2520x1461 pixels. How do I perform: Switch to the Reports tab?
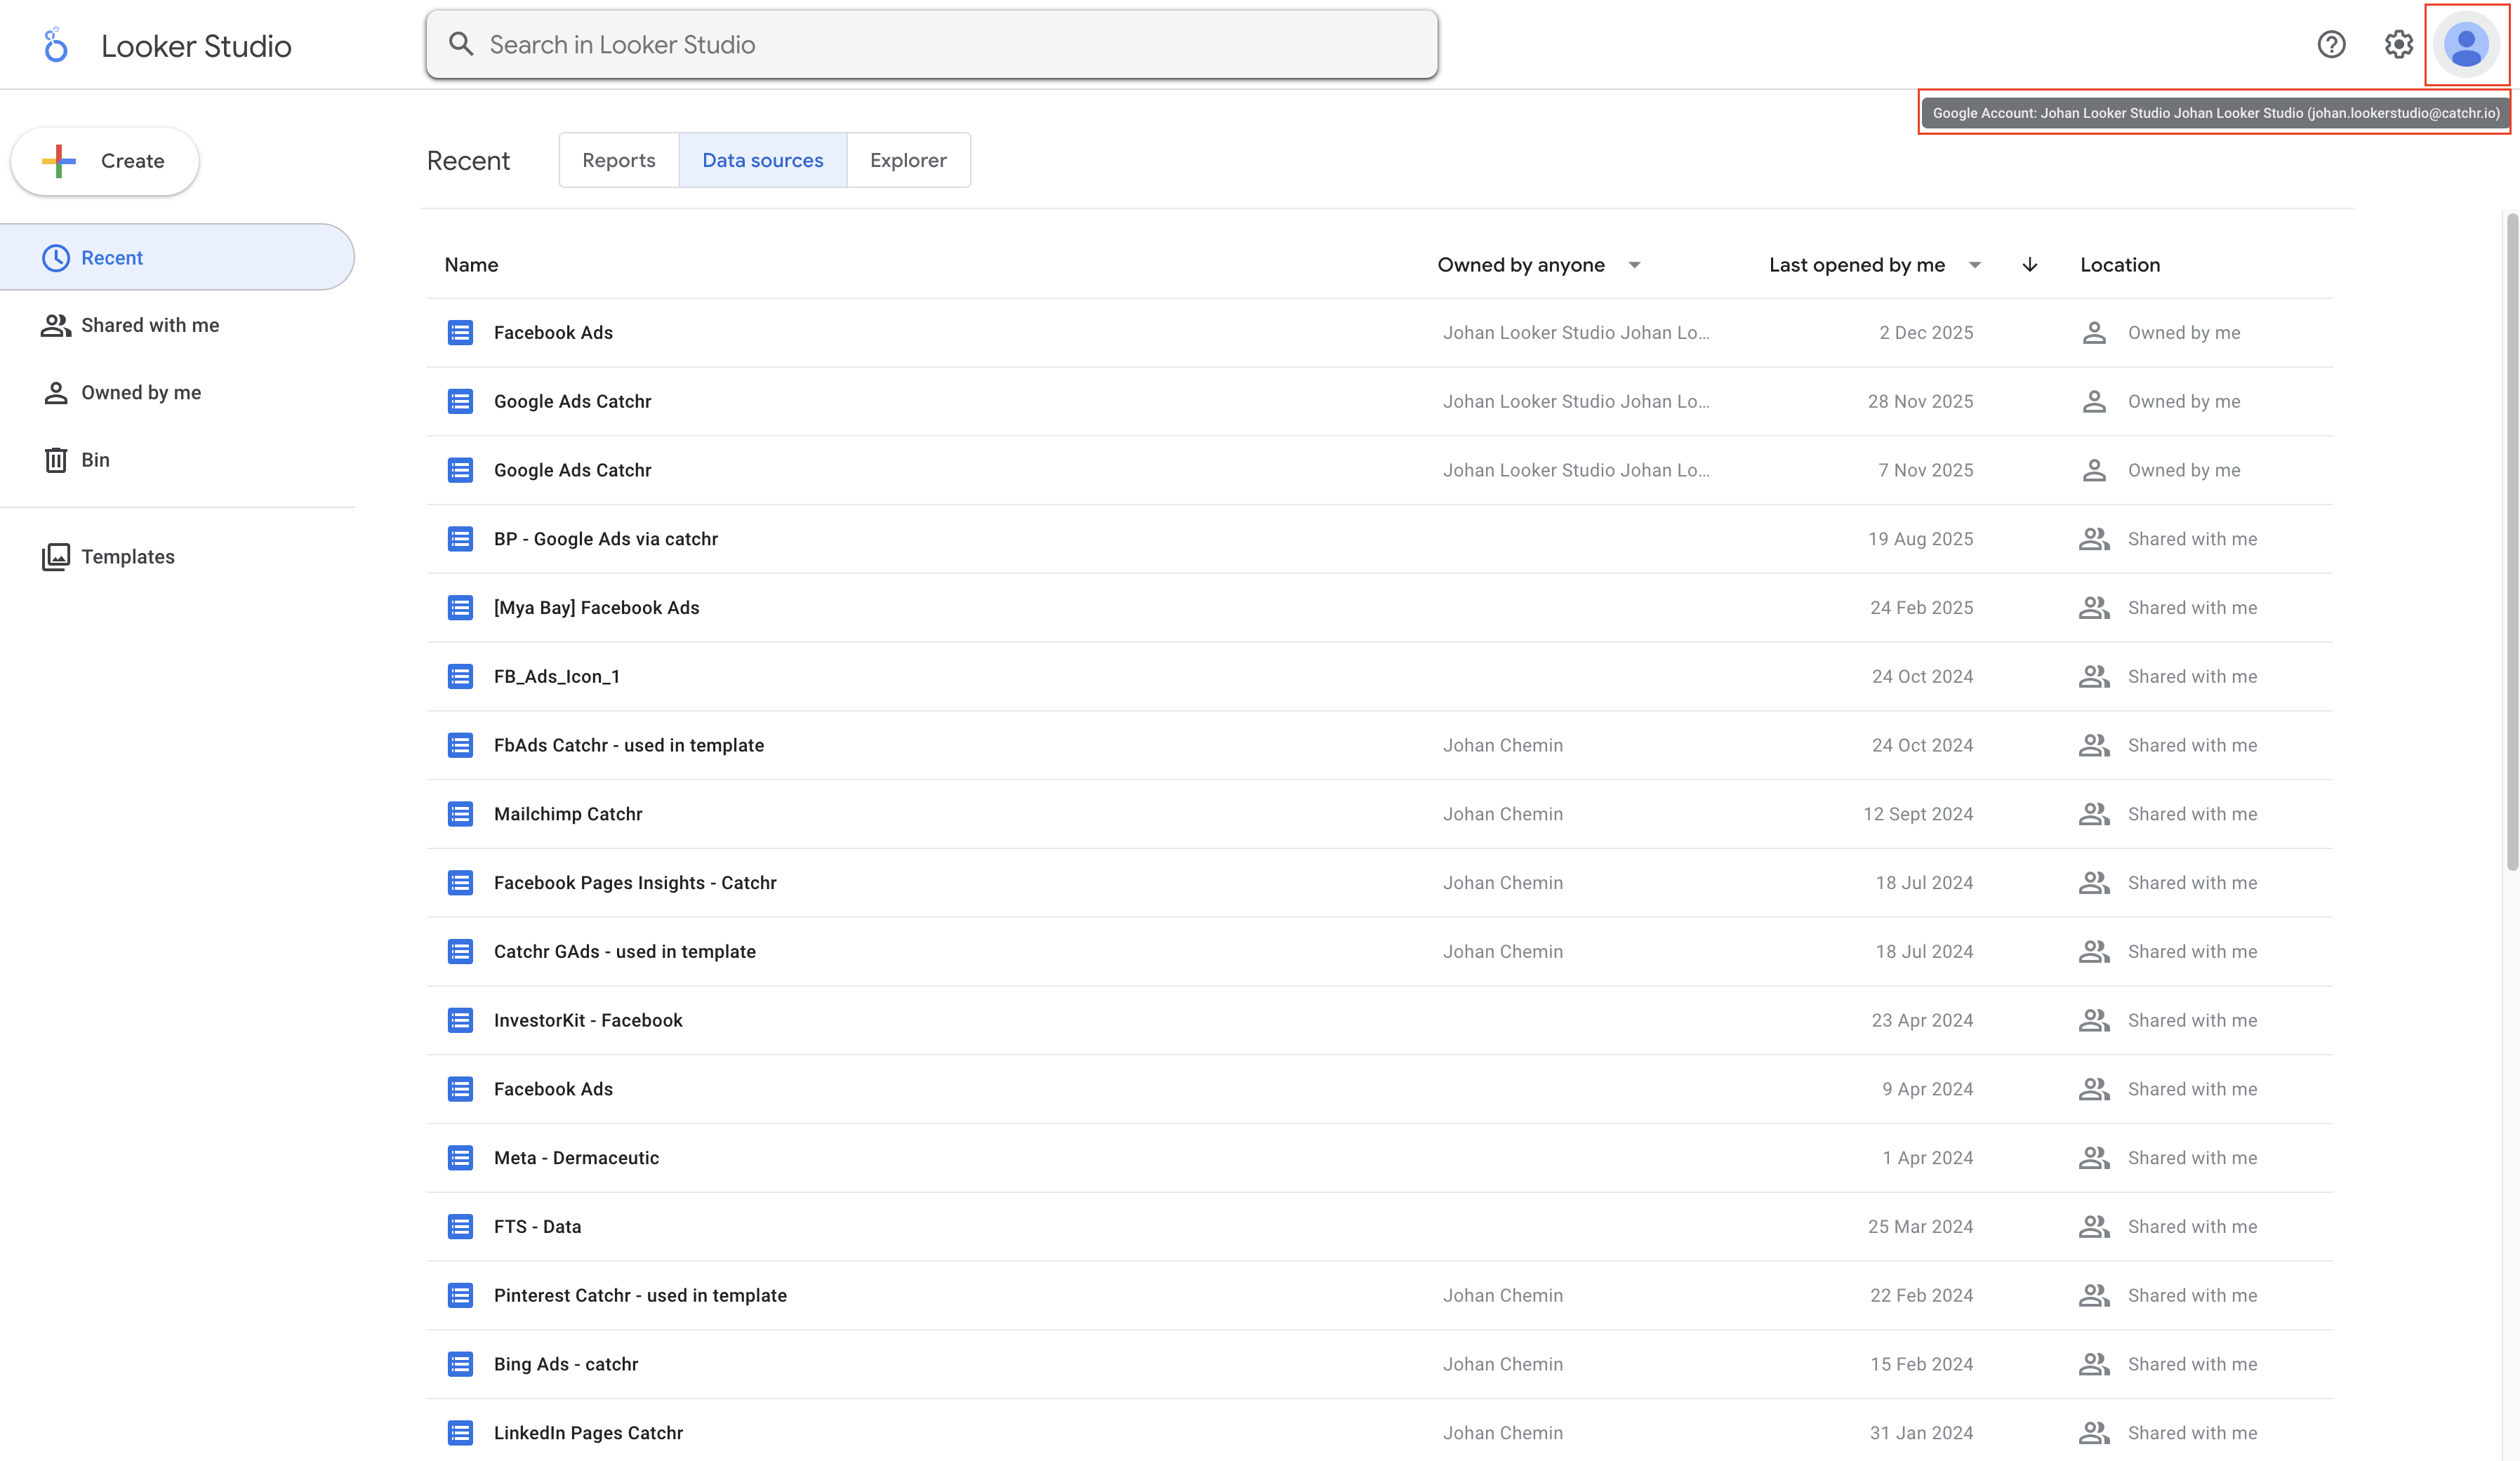pyautogui.click(x=618, y=160)
